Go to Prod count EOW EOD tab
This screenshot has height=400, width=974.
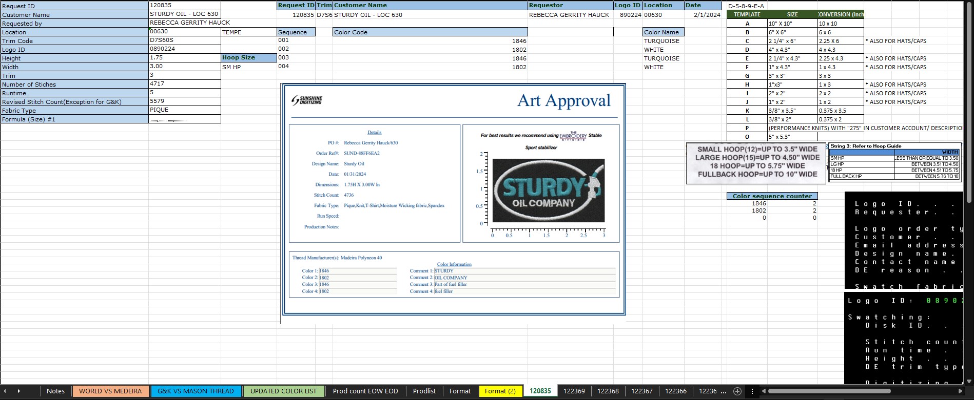tap(365, 391)
